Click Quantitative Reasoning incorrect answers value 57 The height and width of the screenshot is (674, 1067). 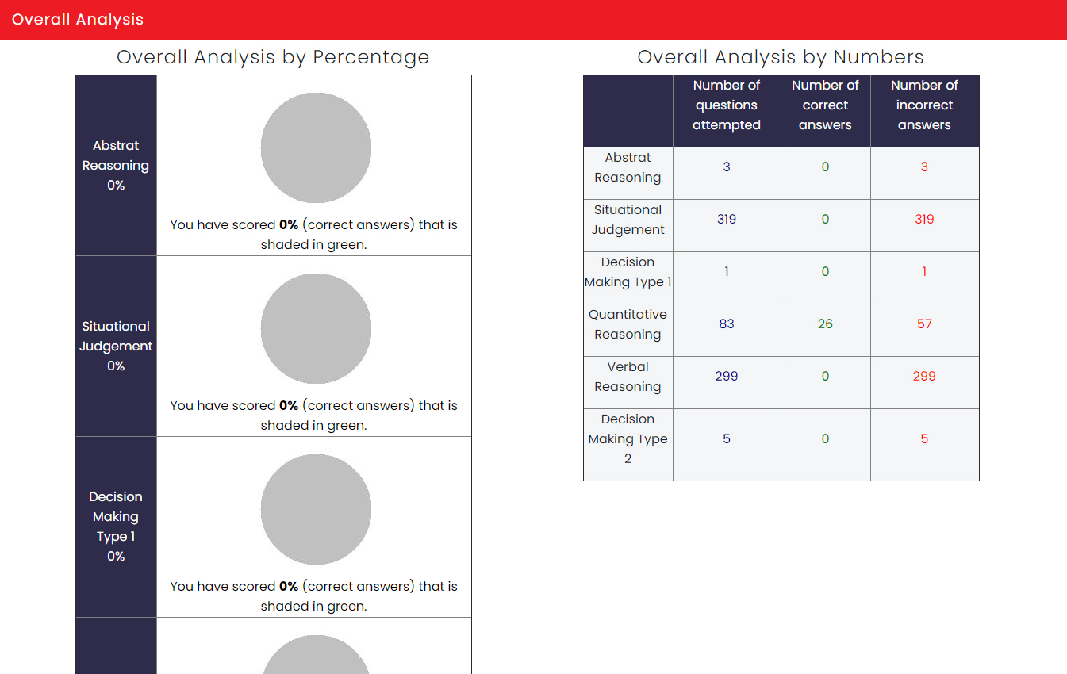pyautogui.click(x=924, y=324)
